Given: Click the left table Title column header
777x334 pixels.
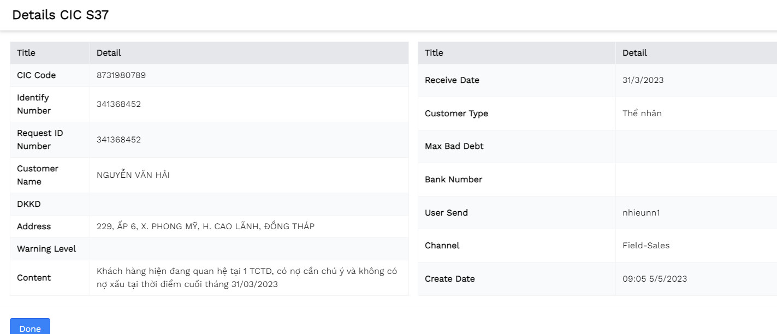Looking at the screenshot, I should 26,53.
